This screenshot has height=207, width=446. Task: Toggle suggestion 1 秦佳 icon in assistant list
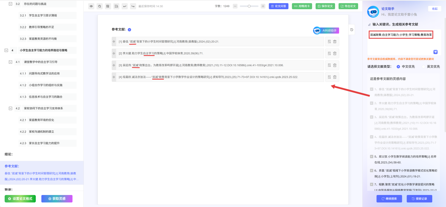point(371,89)
